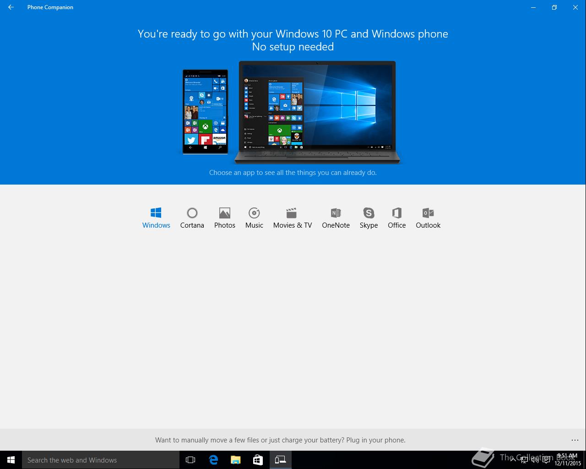Open the more options ellipsis menu
This screenshot has height=469, width=586.
coord(575,440)
